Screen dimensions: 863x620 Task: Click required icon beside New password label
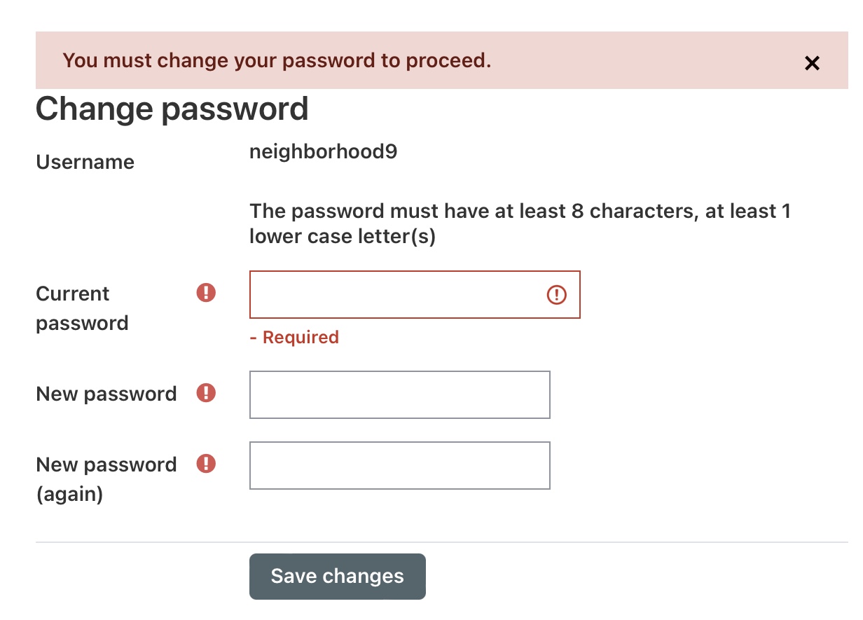[x=206, y=393]
